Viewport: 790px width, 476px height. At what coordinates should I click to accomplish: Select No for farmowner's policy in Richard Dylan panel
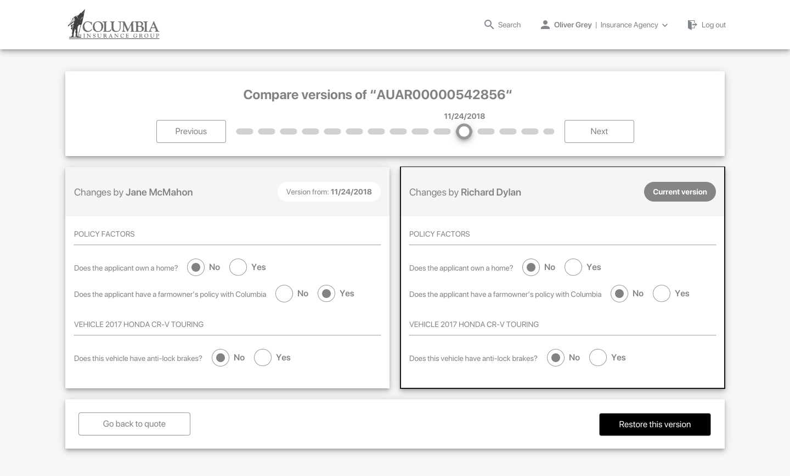pos(619,294)
